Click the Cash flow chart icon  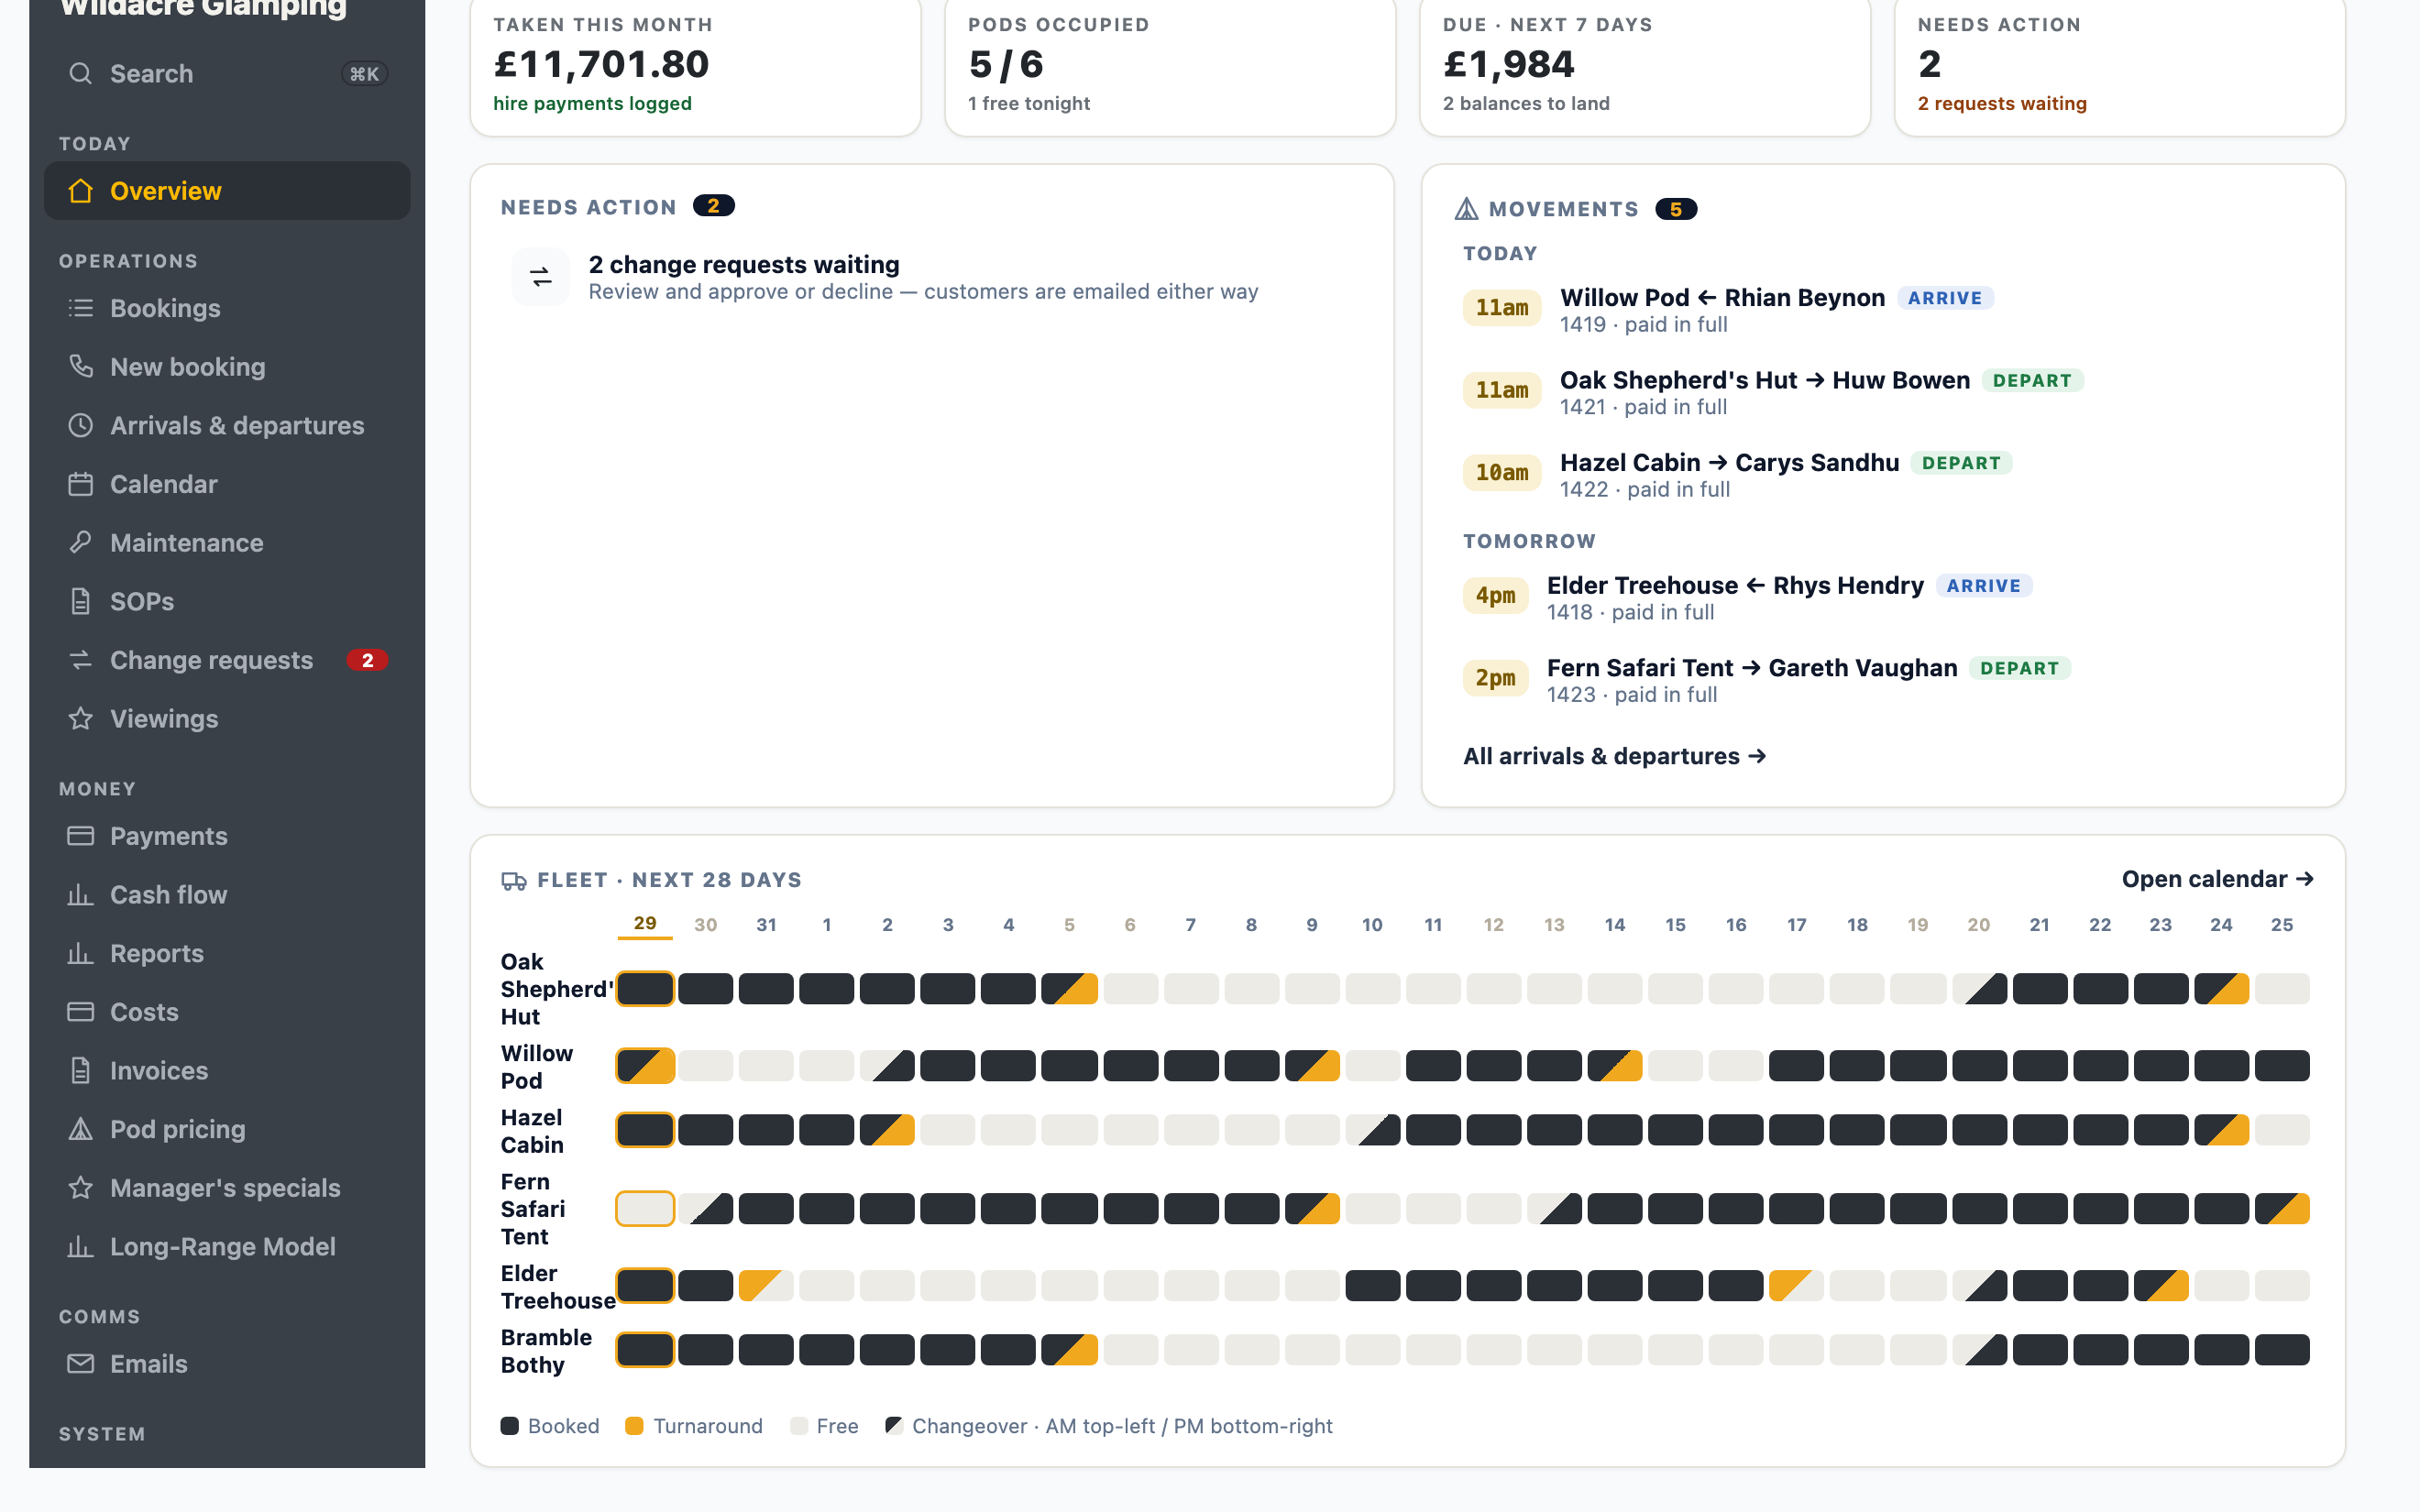[81, 895]
